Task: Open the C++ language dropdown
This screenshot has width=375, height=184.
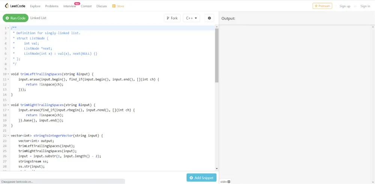Action: (191, 18)
